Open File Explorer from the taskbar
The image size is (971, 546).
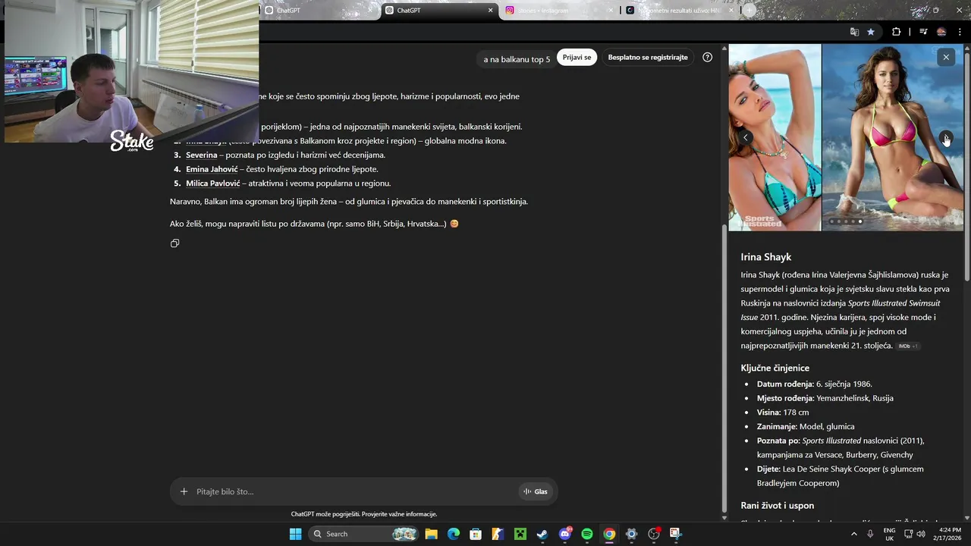[431, 534]
